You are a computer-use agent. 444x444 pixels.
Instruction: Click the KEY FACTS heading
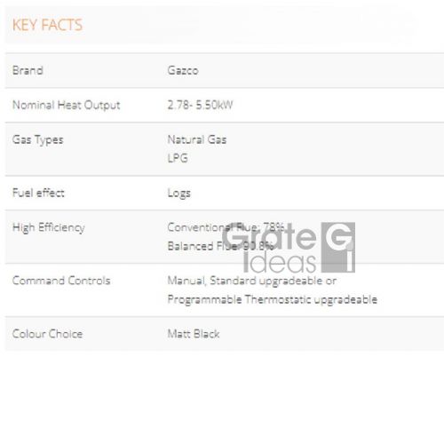pos(47,25)
